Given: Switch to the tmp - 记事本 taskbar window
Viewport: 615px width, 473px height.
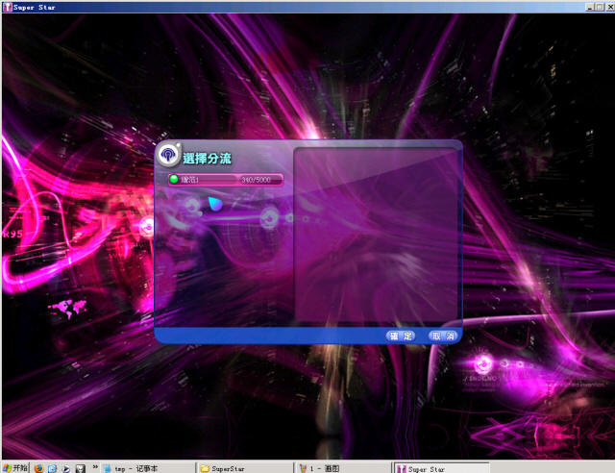Looking at the screenshot, I should [148, 468].
